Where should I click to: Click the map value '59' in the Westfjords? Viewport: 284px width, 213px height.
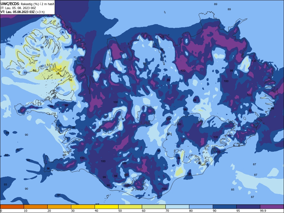point(35,70)
